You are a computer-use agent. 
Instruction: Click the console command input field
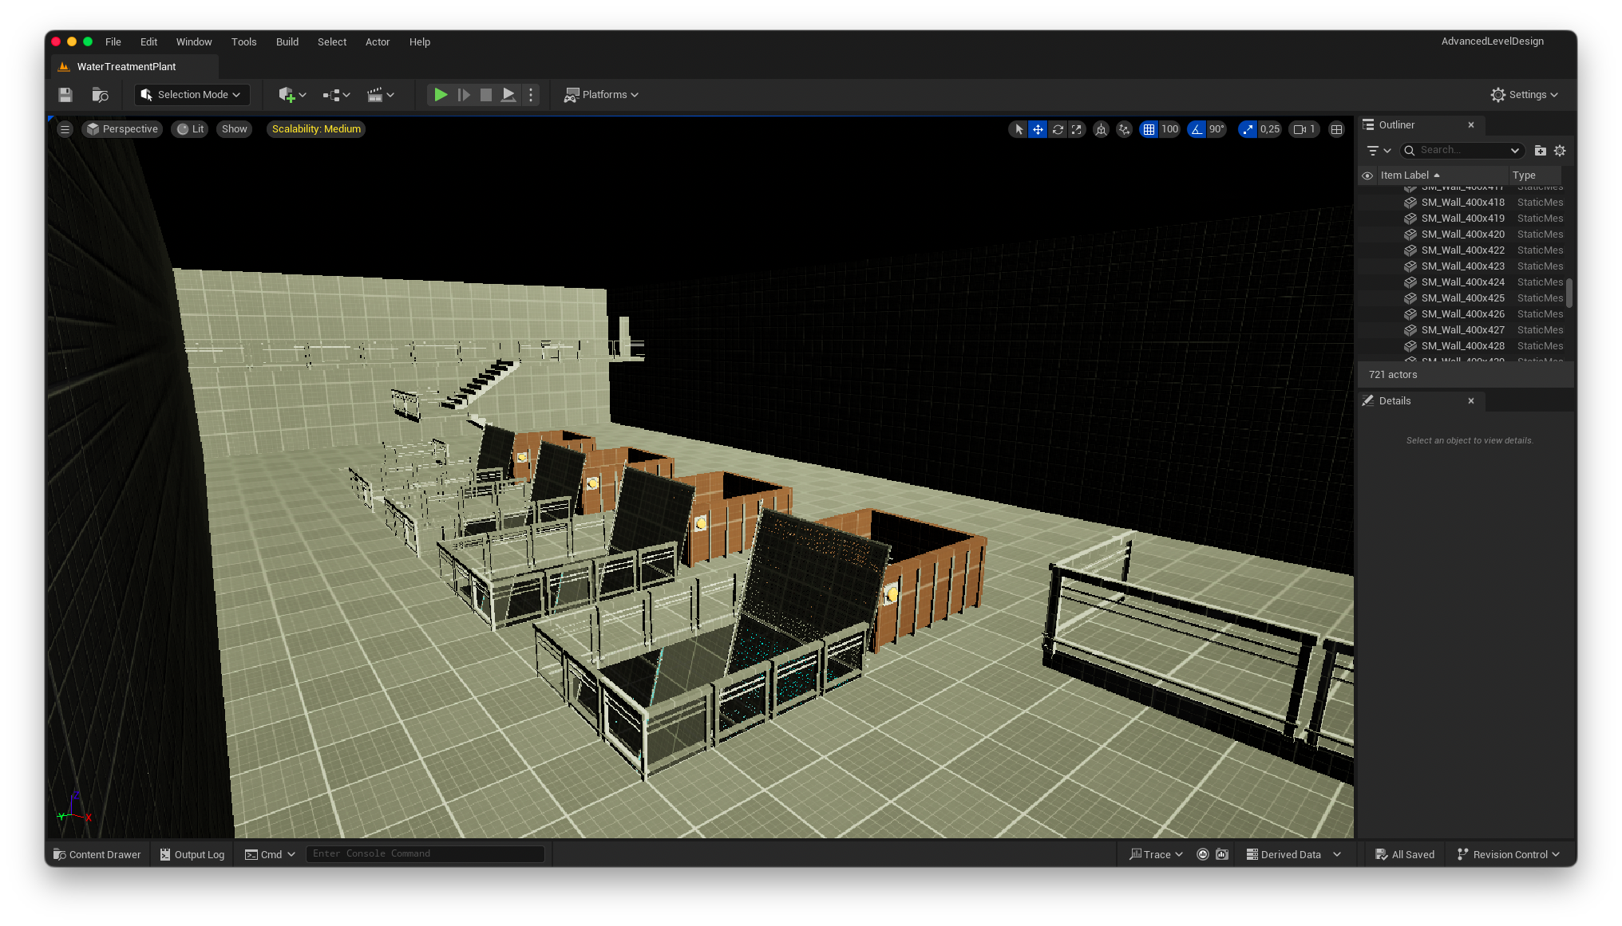pyautogui.click(x=425, y=853)
